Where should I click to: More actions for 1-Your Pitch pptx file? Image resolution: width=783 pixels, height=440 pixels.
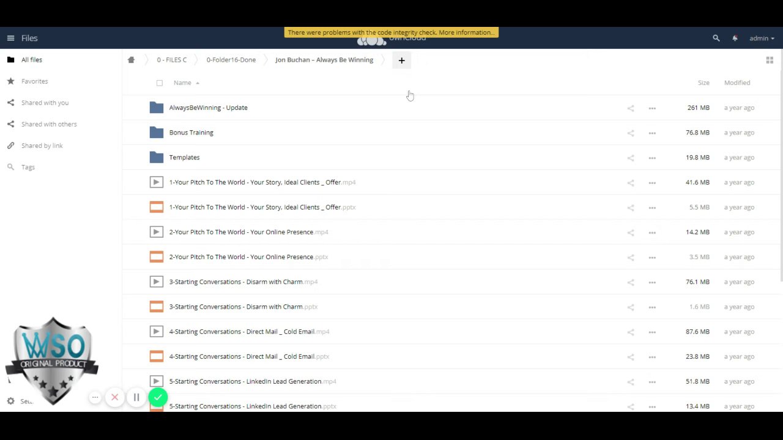tap(652, 207)
